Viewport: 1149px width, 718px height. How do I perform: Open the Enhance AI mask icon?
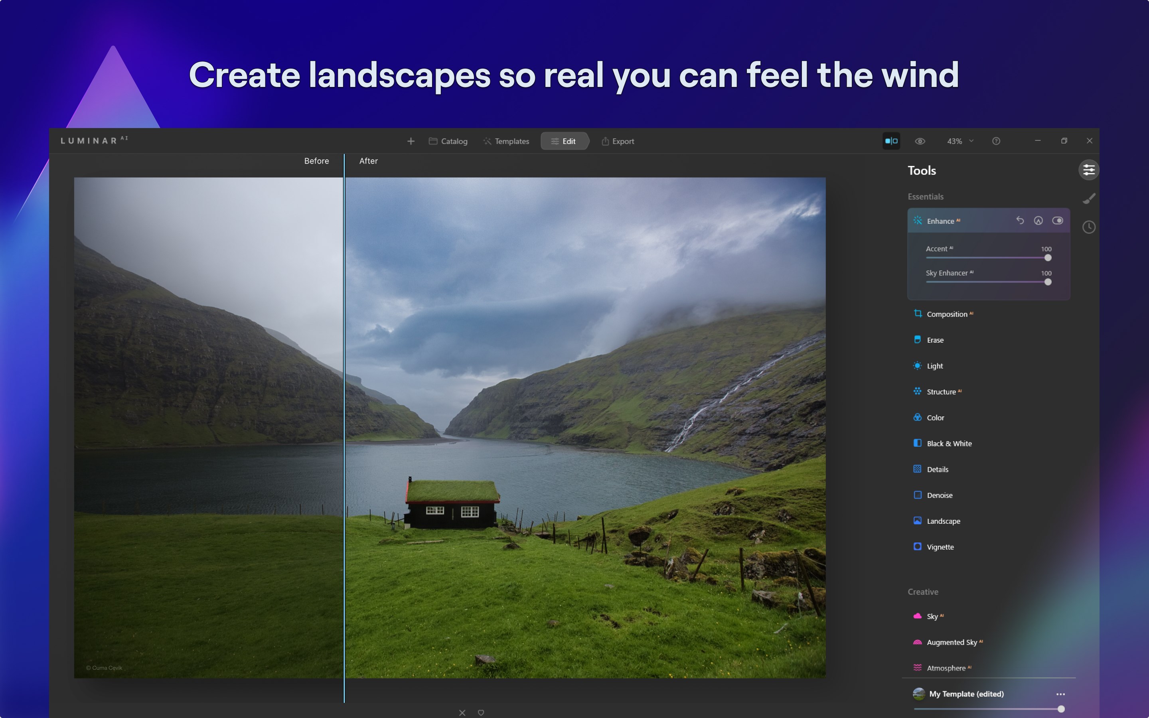(x=1038, y=220)
